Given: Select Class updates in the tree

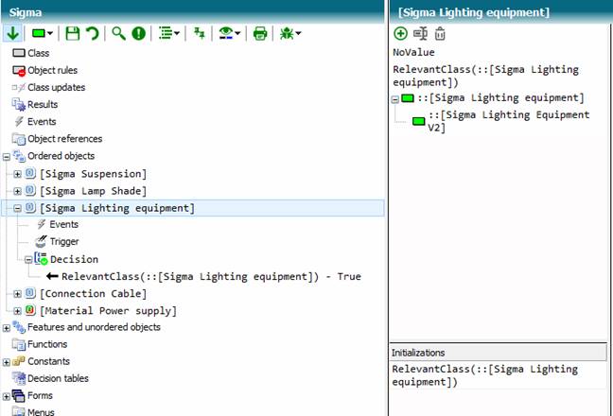Looking at the screenshot, I should [57, 88].
